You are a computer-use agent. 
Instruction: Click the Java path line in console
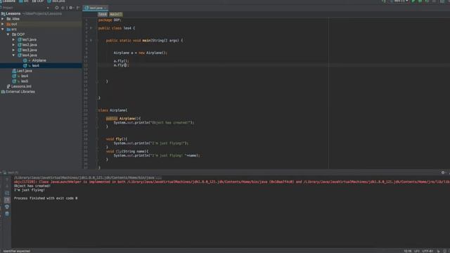[x=88, y=178]
